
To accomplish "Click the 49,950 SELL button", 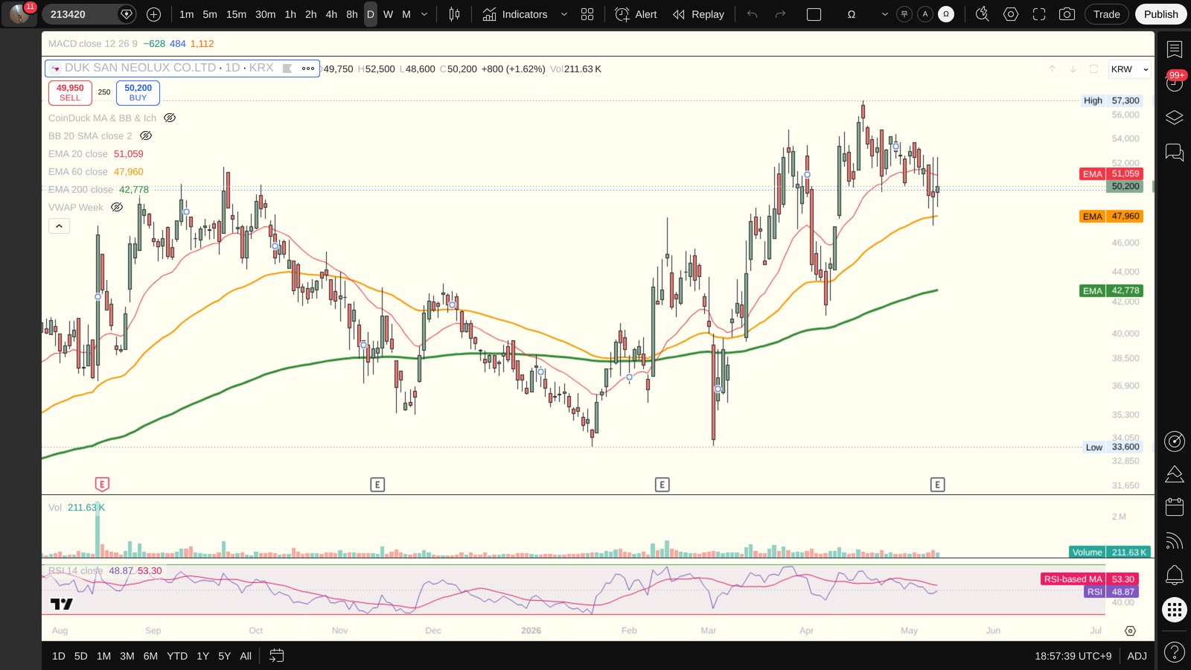I will tap(70, 92).
